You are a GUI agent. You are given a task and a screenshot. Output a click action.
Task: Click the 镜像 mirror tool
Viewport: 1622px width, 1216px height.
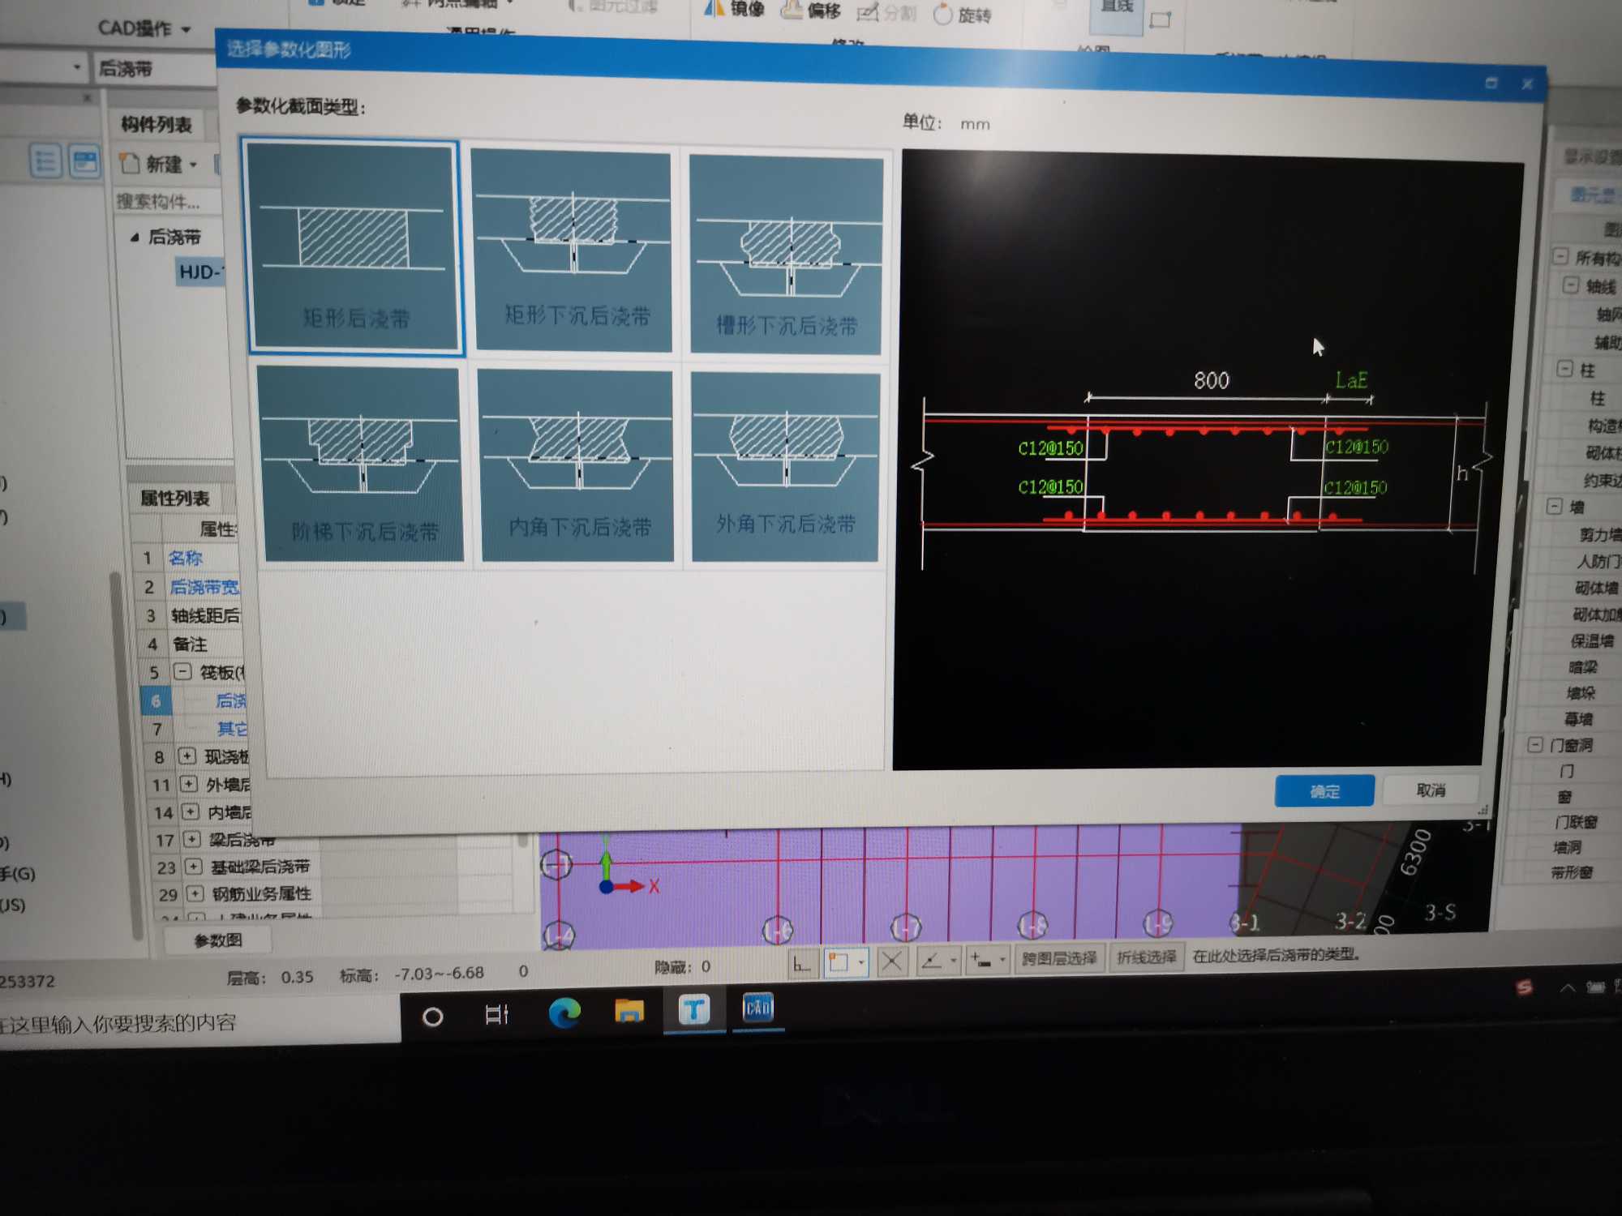point(734,8)
